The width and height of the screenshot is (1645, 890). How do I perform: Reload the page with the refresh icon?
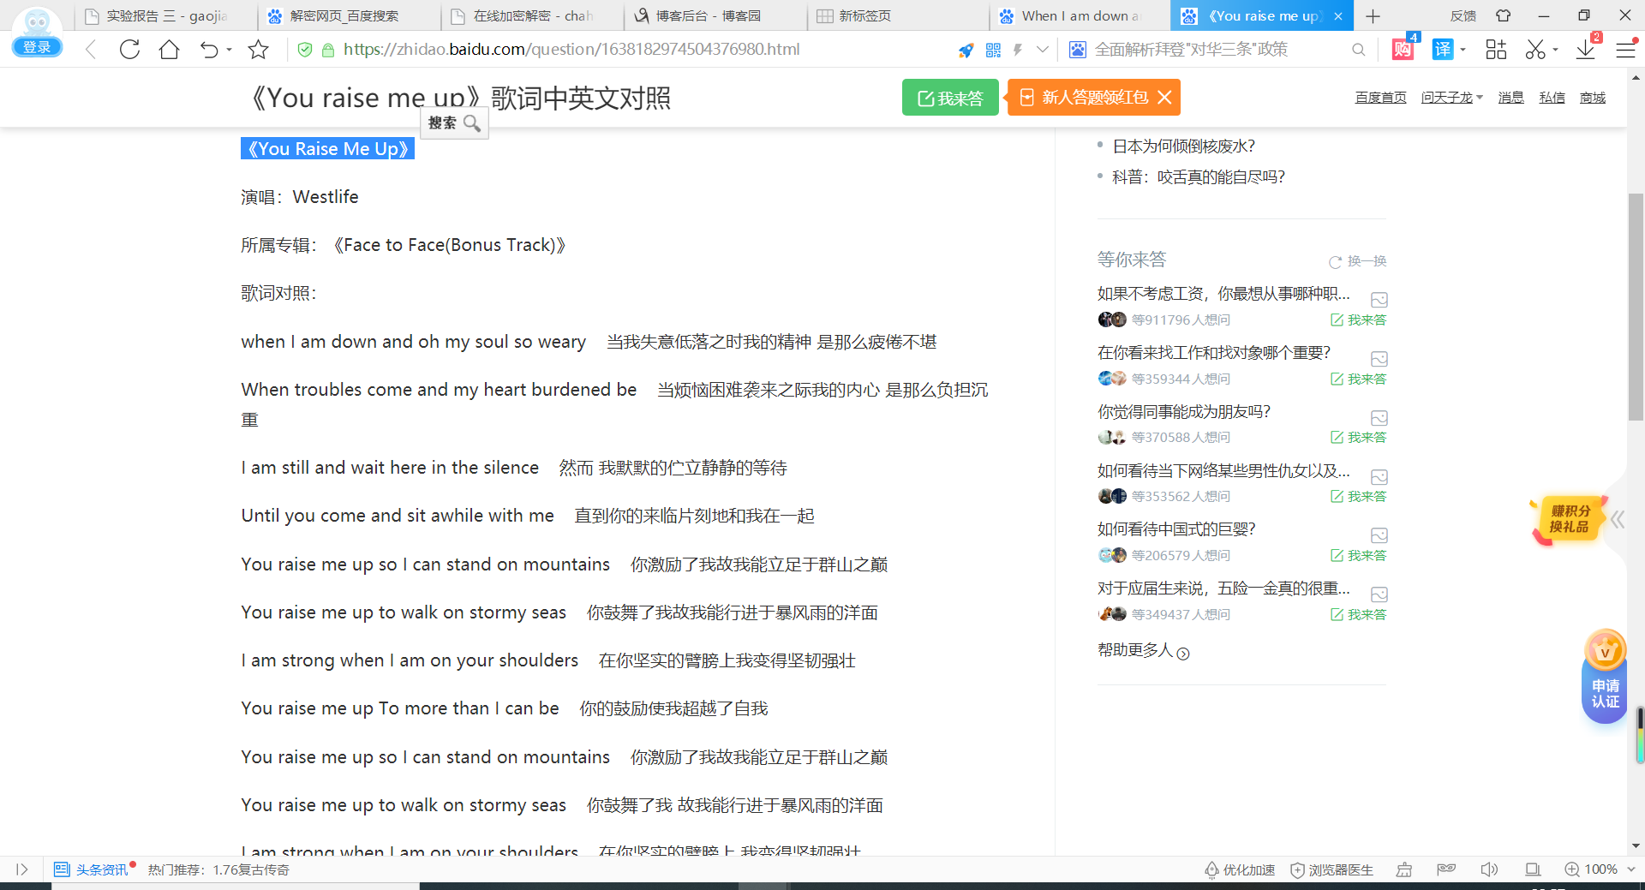[129, 50]
